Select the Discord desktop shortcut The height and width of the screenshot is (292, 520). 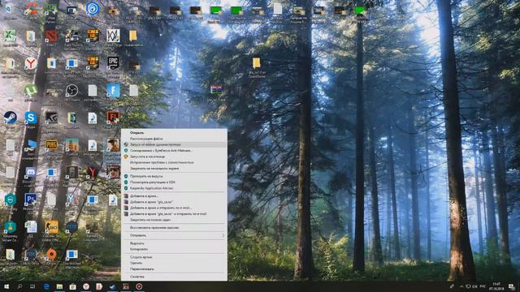point(31,172)
